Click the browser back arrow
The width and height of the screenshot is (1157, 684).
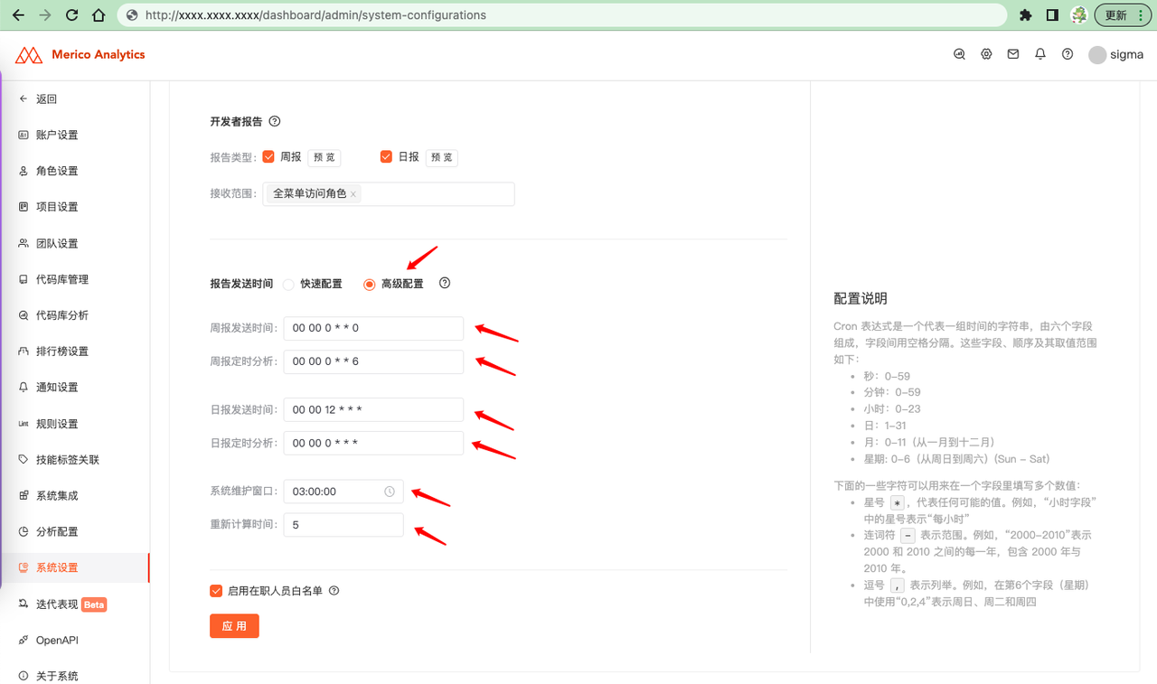coord(18,15)
